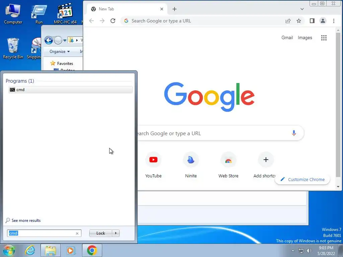Select the New Tab tab
The image size is (343, 257).
point(127,9)
